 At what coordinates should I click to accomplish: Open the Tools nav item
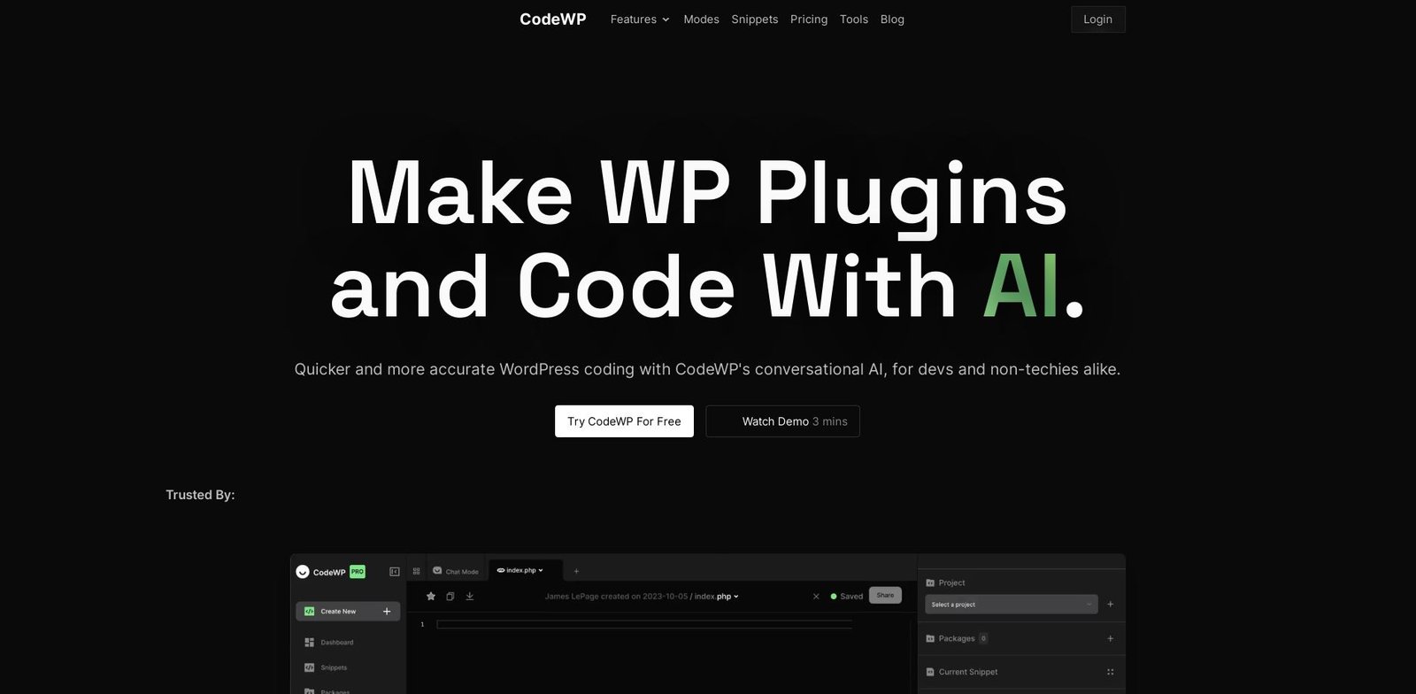854,19
